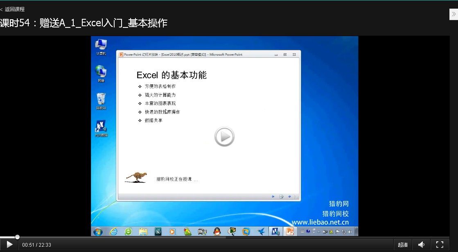Open the Windows Start orb
Viewport: 458px width, 252px height.
pos(98,232)
